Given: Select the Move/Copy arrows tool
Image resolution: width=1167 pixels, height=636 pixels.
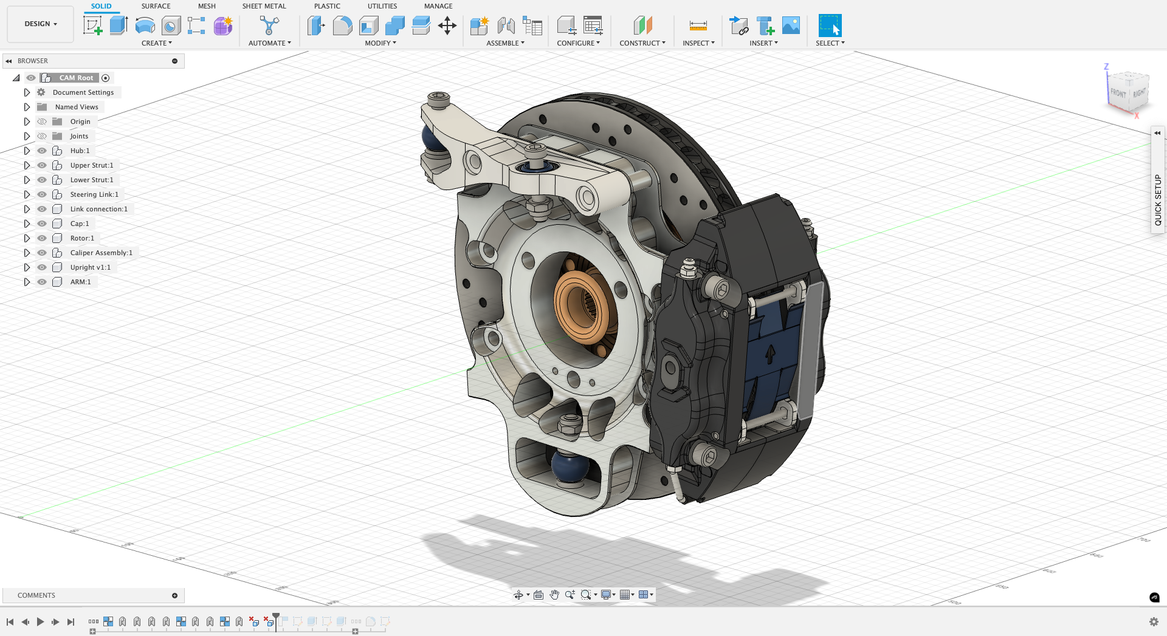Looking at the screenshot, I should (447, 26).
